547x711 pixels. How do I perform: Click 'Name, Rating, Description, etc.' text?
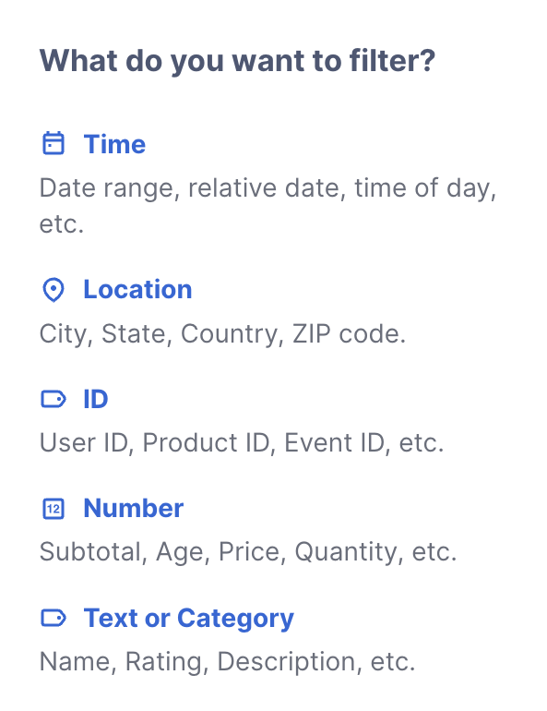(x=227, y=661)
